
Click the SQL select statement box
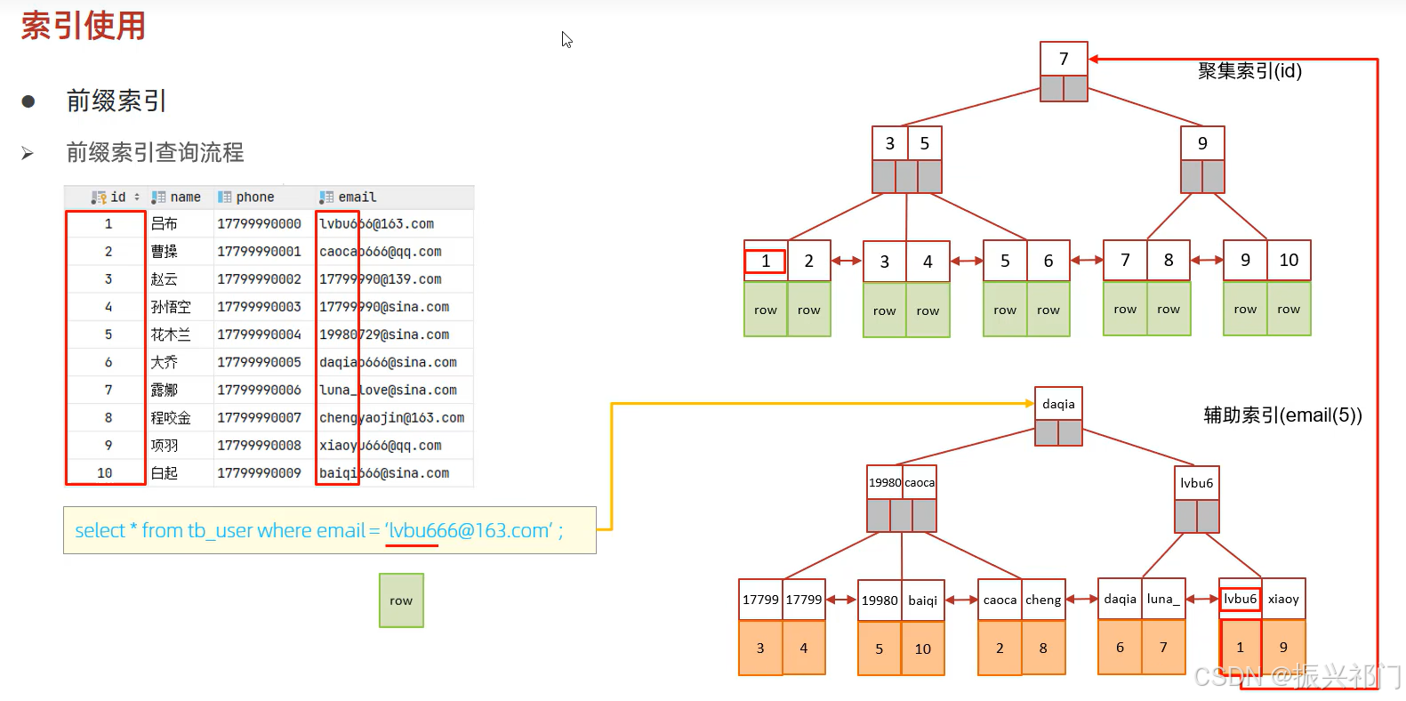330,530
